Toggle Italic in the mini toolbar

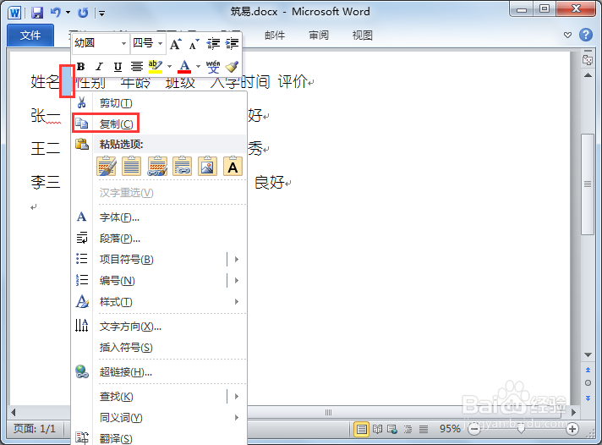pyautogui.click(x=99, y=67)
